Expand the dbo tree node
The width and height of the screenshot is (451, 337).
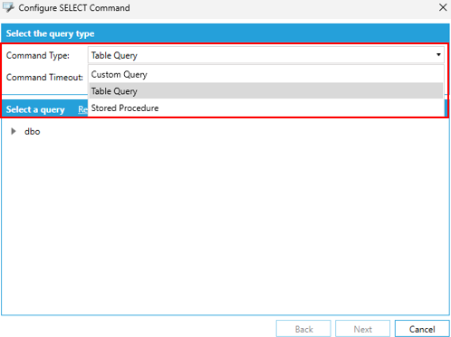(x=14, y=131)
